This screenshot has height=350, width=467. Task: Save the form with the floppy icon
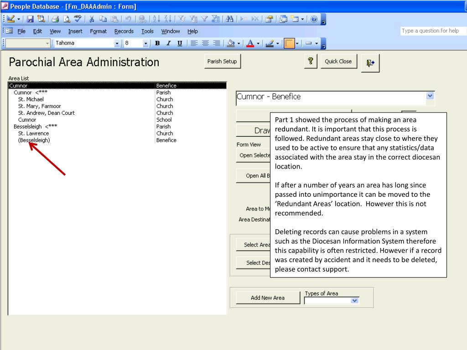point(30,19)
